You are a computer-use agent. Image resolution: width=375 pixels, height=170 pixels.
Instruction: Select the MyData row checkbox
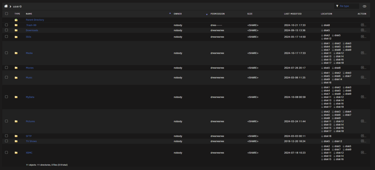coord(6,97)
